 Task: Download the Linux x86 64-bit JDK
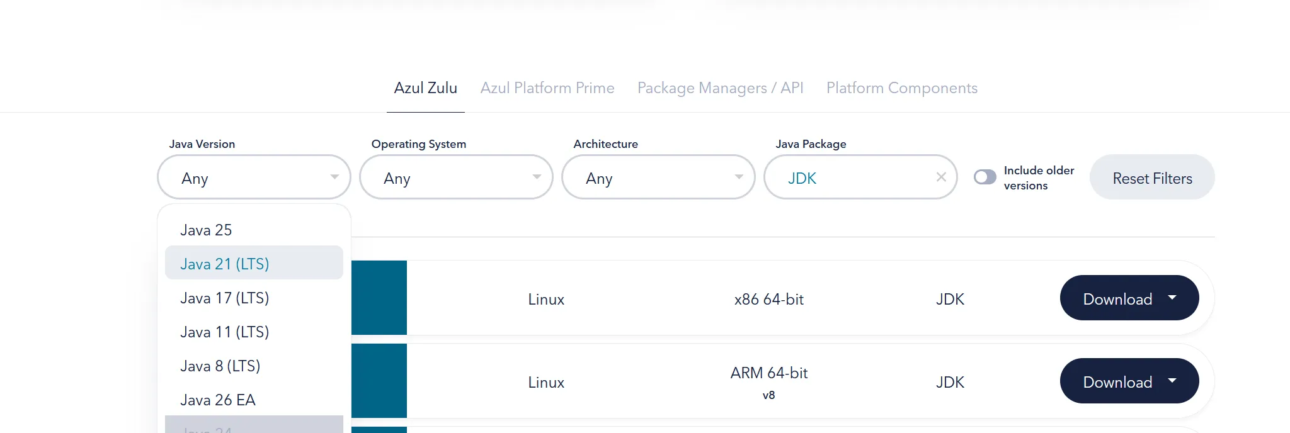(1117, 298)
